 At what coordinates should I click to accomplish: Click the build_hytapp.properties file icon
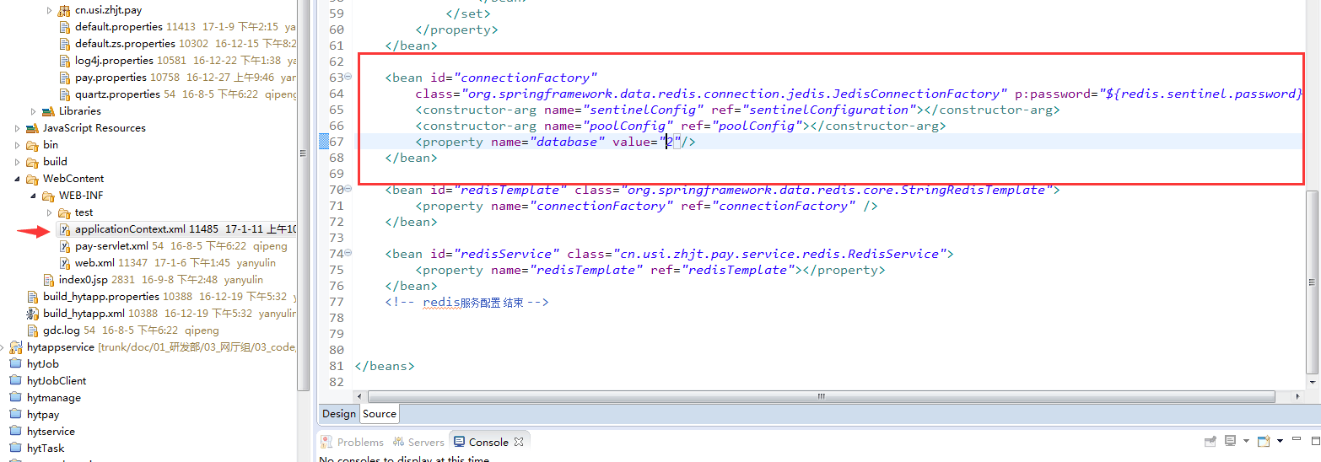(33, 297)
